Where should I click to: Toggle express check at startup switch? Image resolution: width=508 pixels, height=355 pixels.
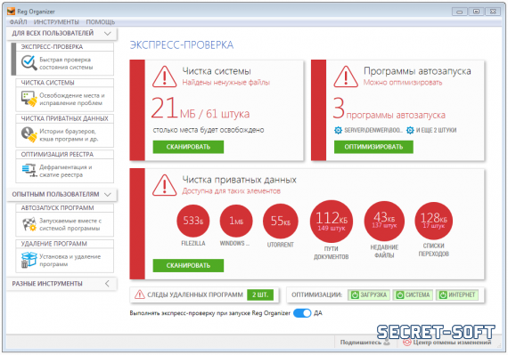302,313
